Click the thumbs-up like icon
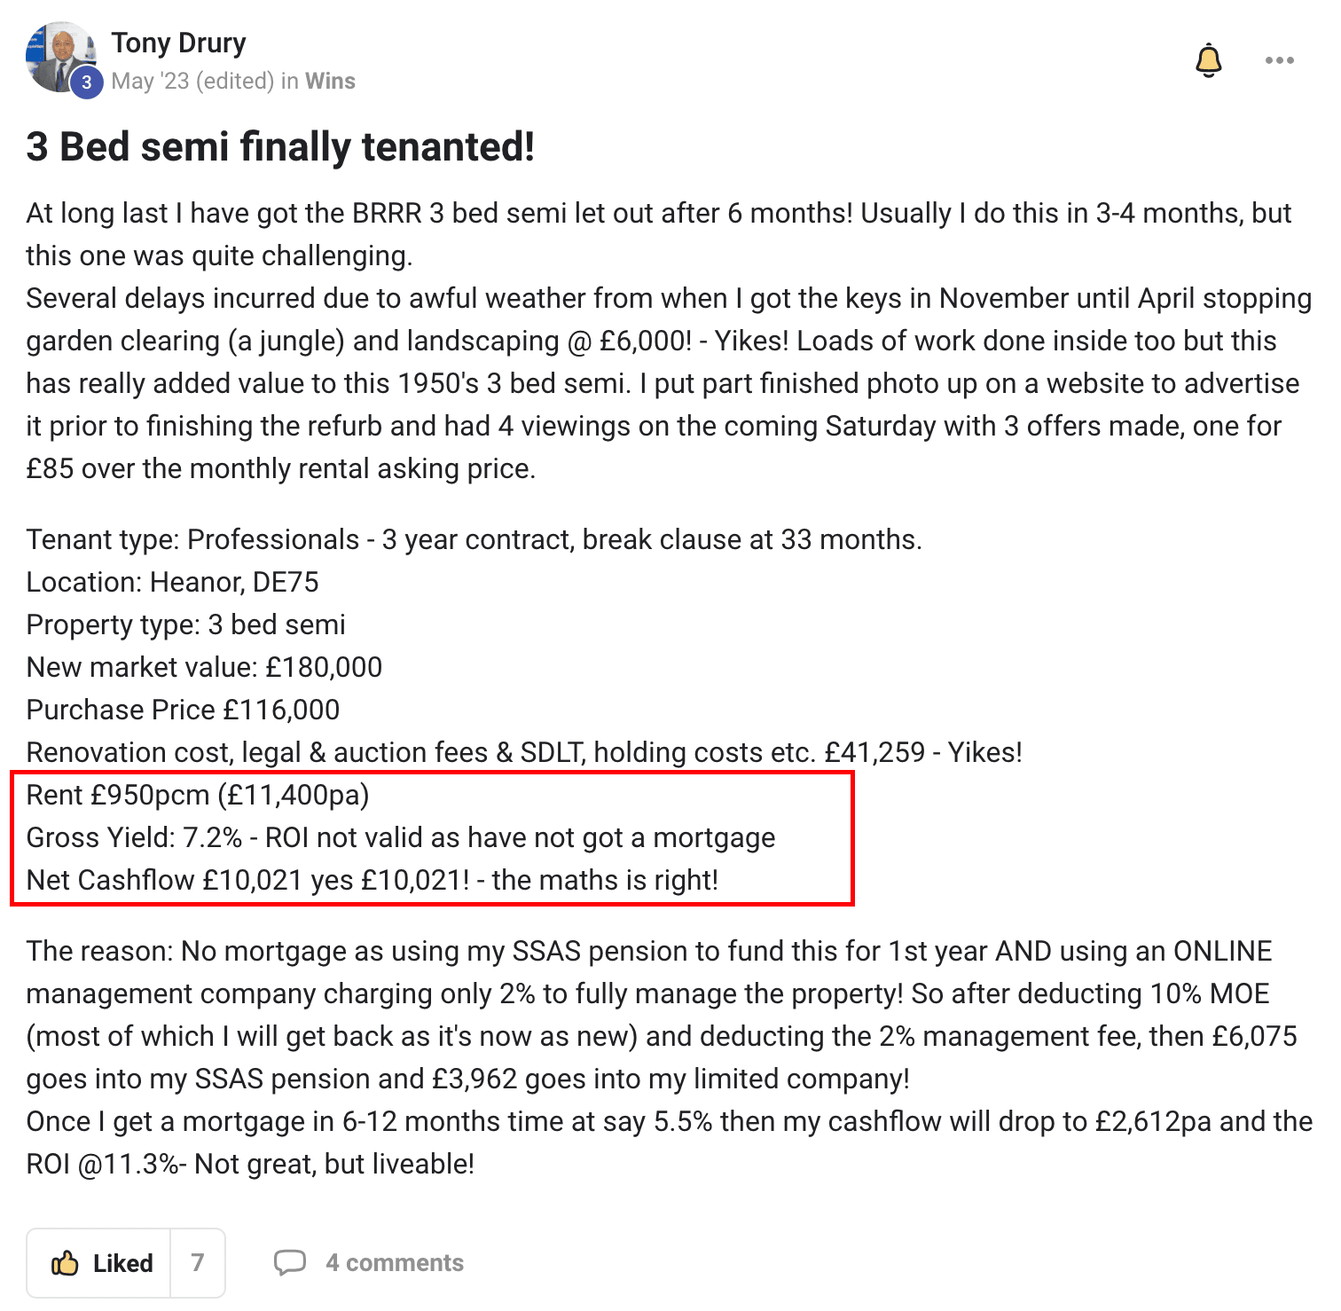This screenshot has height=1311, width=1341. [65, 1262]
